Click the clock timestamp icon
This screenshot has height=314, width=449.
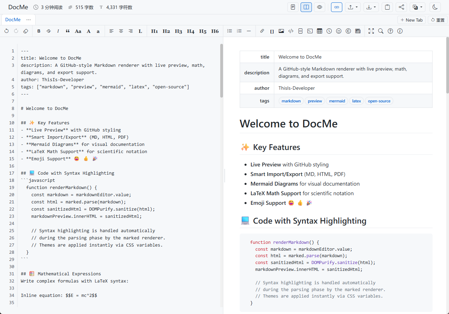pos(329,31)
